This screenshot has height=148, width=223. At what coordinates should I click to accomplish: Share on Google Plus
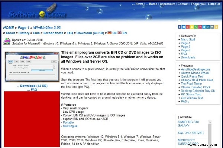coord(188,27)
